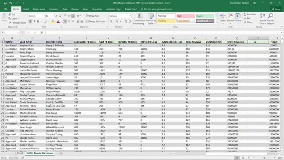Viewport: 284px width, 160px height.
Task: Open Sort & Filter menu
Action: 262,19
